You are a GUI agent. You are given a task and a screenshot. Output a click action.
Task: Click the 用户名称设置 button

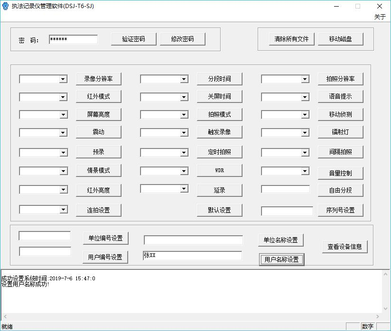(x=281, y=259)
